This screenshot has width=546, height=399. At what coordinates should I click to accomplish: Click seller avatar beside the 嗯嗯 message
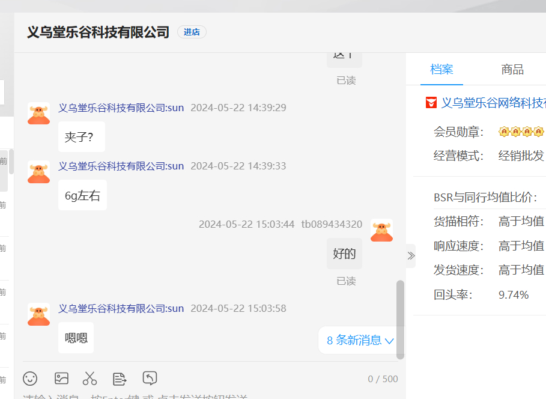[38, 314]
